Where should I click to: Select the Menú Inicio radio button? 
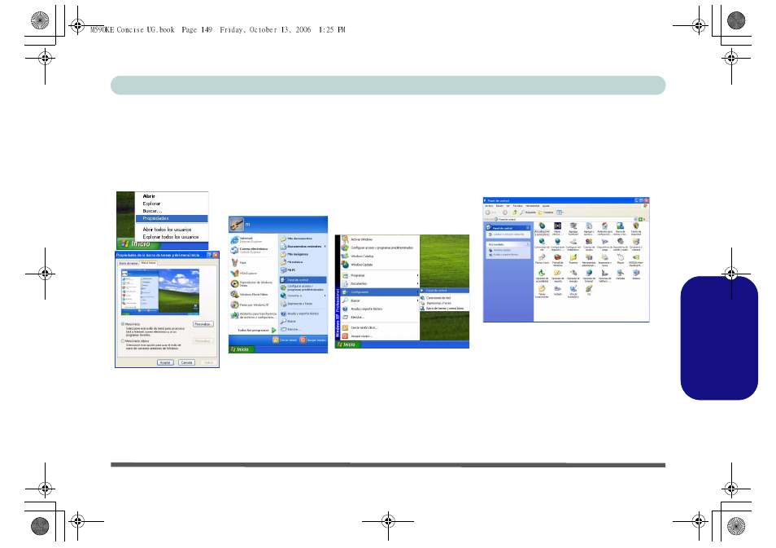click(x=123, y=323)
